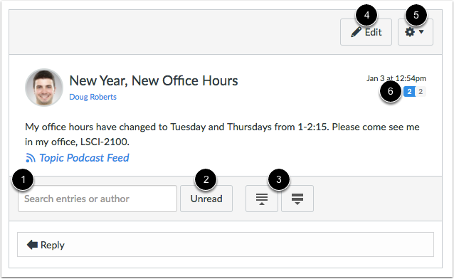Viewport: 454px width, 279px height.
Task: Collapse all replies with the collapse icon
Action: pos(262,199)
